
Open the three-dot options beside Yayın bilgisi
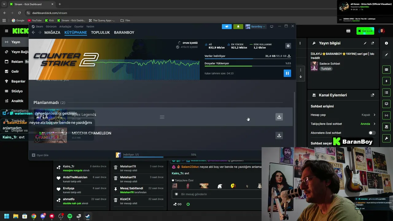click(300, 43)
